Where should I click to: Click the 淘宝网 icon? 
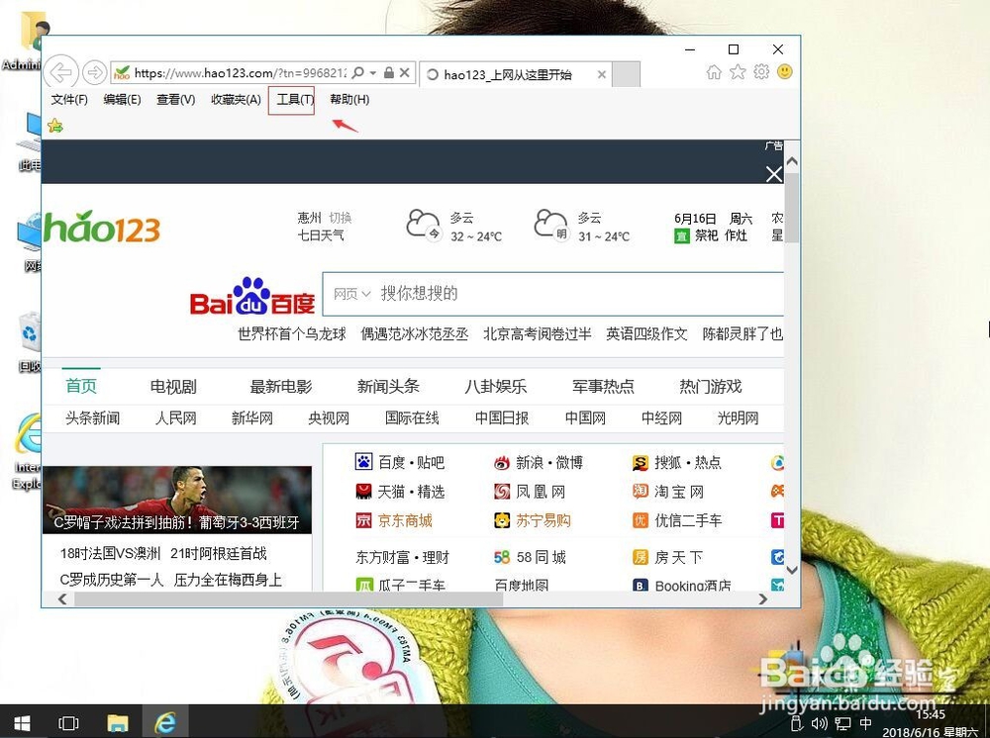641,491
